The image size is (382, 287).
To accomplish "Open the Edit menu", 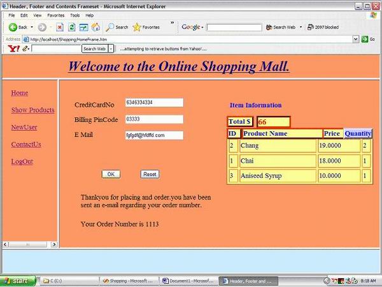I will coord(24,15).
